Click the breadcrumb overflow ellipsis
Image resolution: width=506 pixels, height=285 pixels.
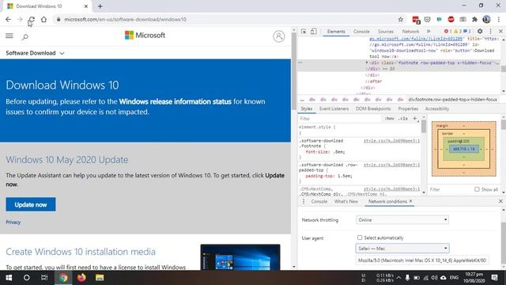pyautogui.click(x=302, y=100)
